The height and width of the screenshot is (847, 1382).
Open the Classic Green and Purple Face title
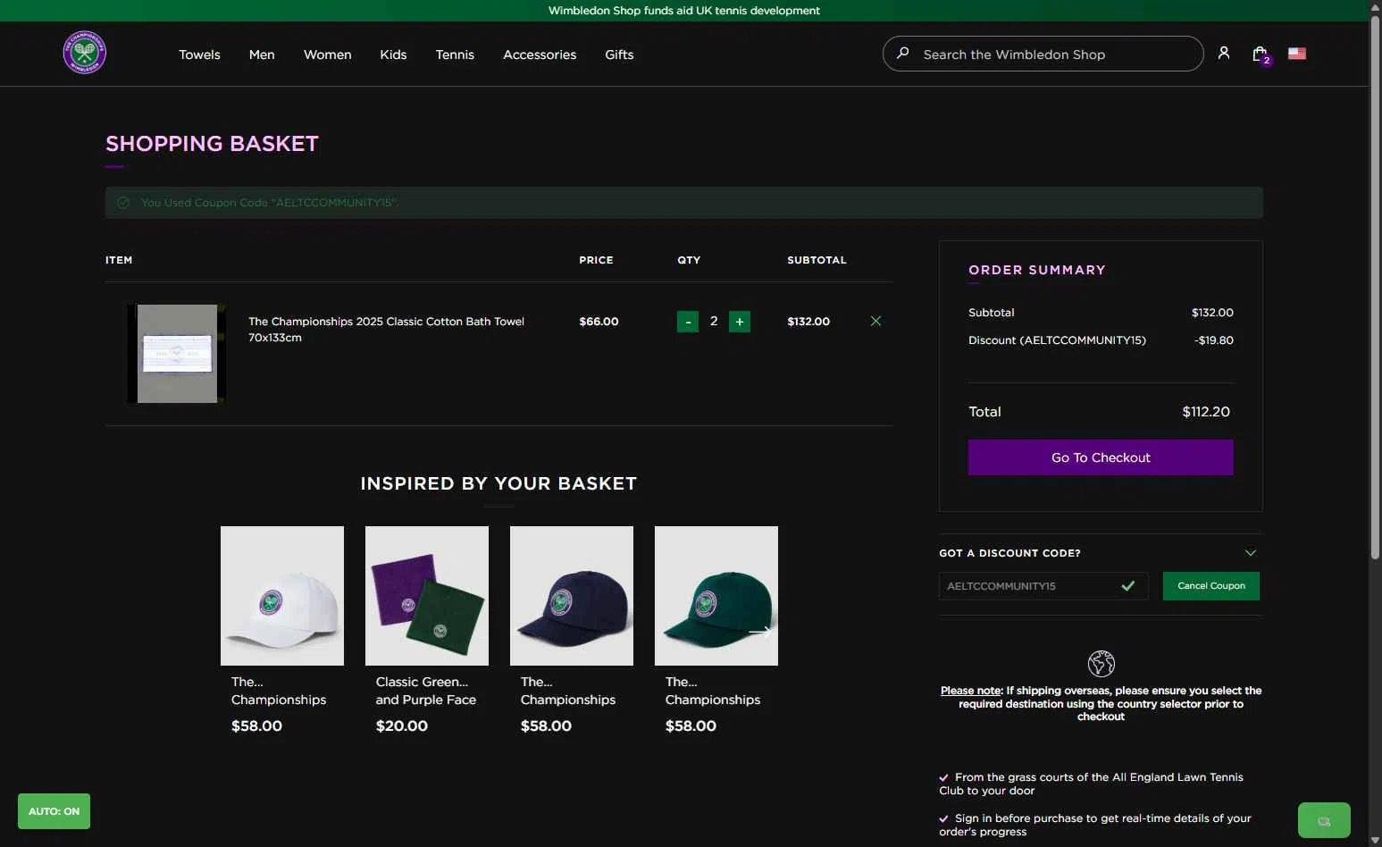pyautogui.click(x=426, y=691)
